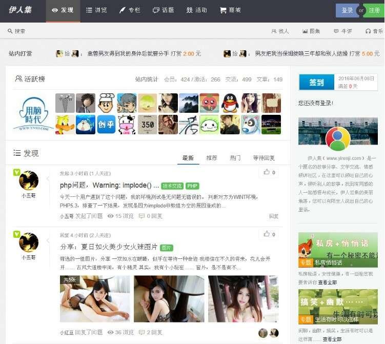Click the 伊人集 site logo

pyautogui.click(x=20, y=10)
